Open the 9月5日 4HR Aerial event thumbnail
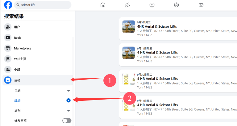 click(x=128, y=27)
